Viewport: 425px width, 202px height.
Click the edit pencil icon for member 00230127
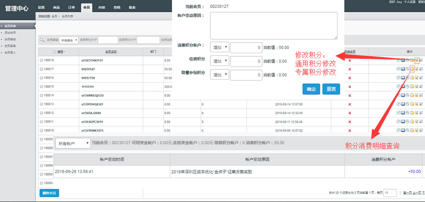coord(398,69)
